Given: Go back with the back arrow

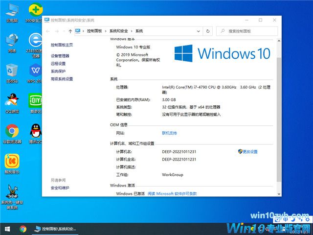Looking at the screenshot, I should tap(48, 31).
